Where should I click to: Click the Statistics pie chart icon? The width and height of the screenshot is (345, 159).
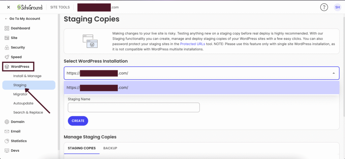[7, 141]
